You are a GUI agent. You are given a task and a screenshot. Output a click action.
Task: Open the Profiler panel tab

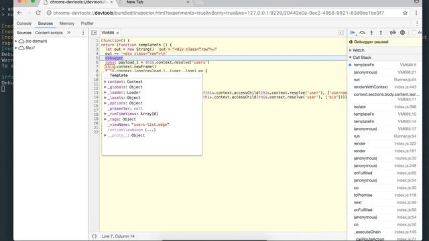click(x=87, y=23)
